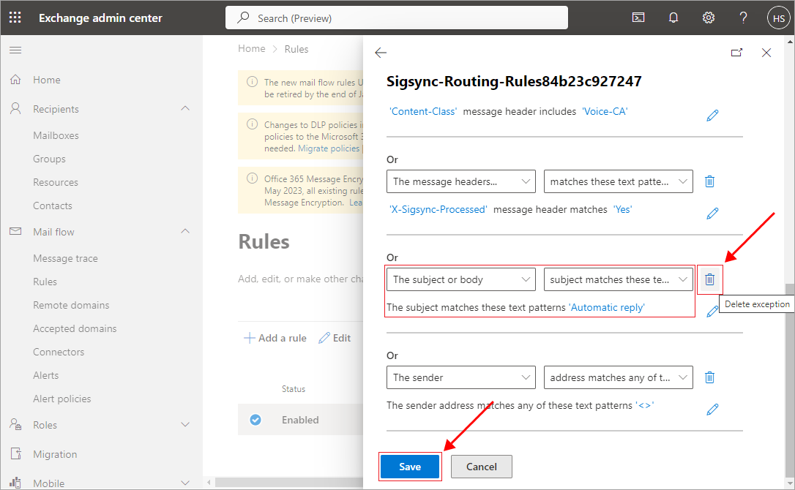795x490 pixels.
Task: Click the Cancel button
Action: (x=481, y=467)
